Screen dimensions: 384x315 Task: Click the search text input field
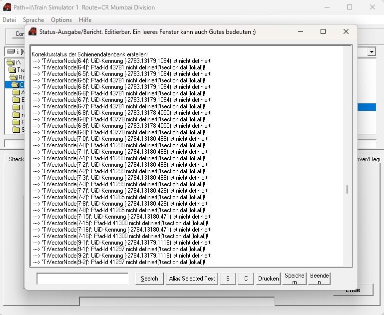[x=82, y=279]
